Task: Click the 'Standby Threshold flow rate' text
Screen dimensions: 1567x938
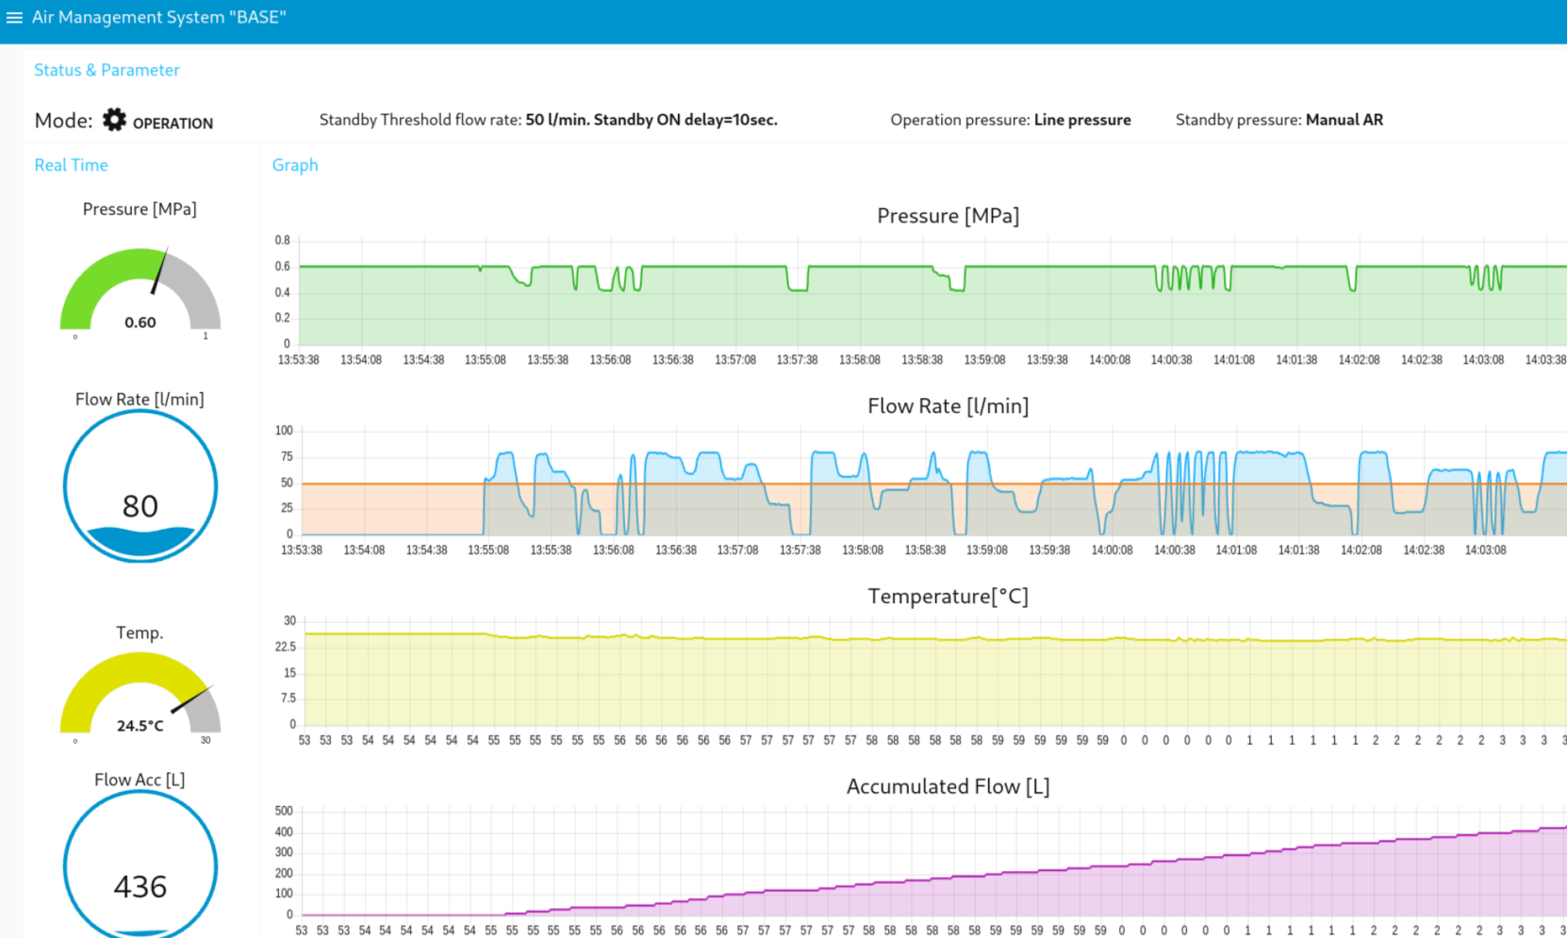Action: (420, 120)
